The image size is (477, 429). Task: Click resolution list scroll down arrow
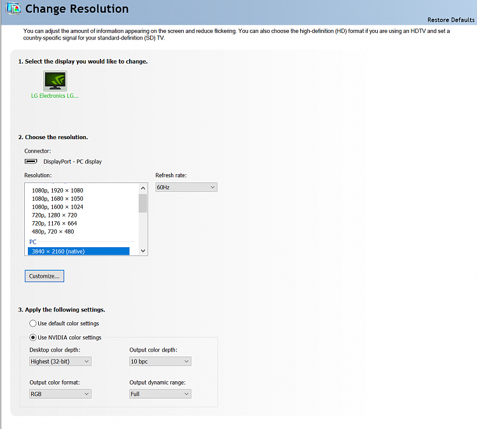tap(143, 251)
